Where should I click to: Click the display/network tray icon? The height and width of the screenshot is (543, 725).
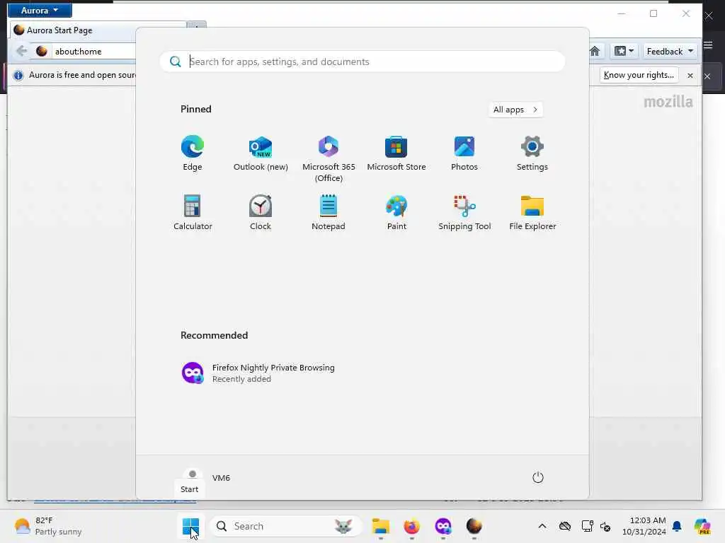[x=587, y=526]
